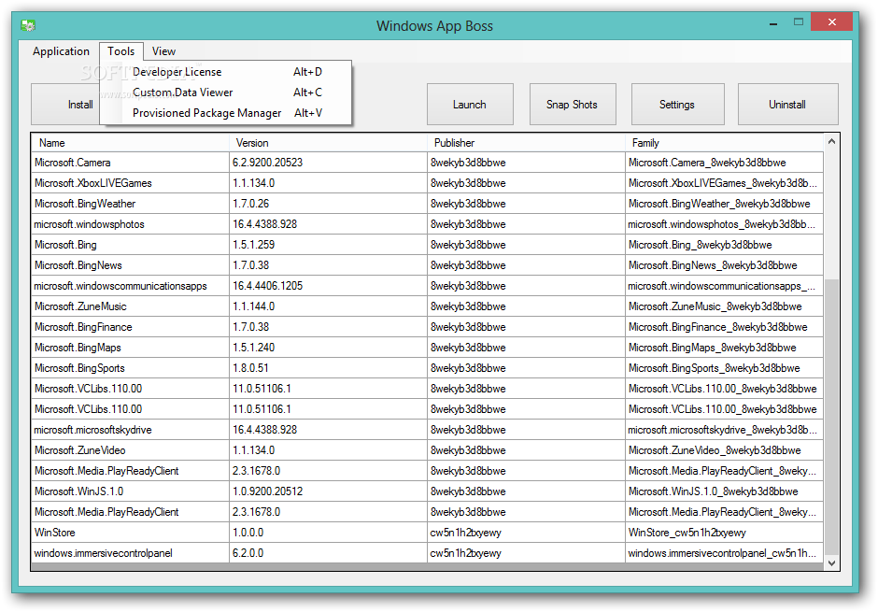Sort list by Publisher column header
This screenshot has width=878, height=612.
point(526,143)
